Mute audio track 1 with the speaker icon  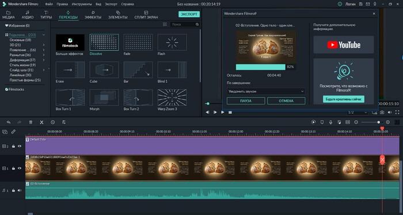point(20,190)
